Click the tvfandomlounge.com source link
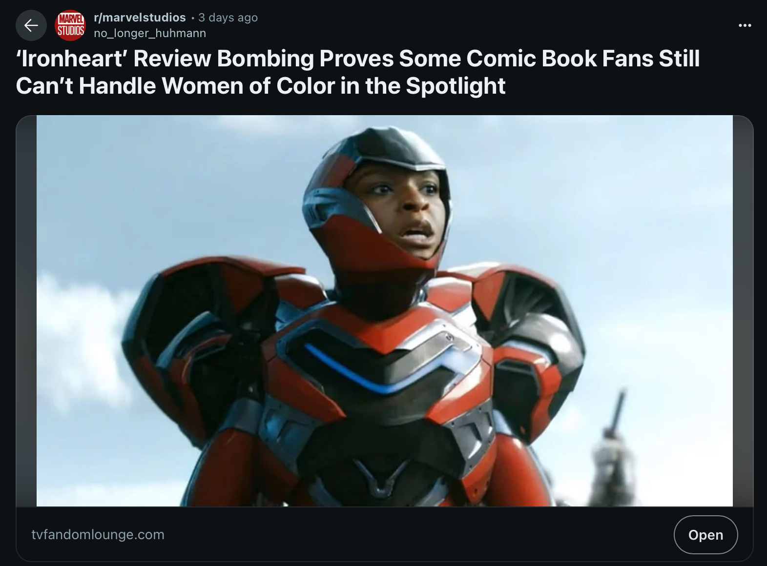Screen dimensions: 767x566 click(x=98, y=535)
